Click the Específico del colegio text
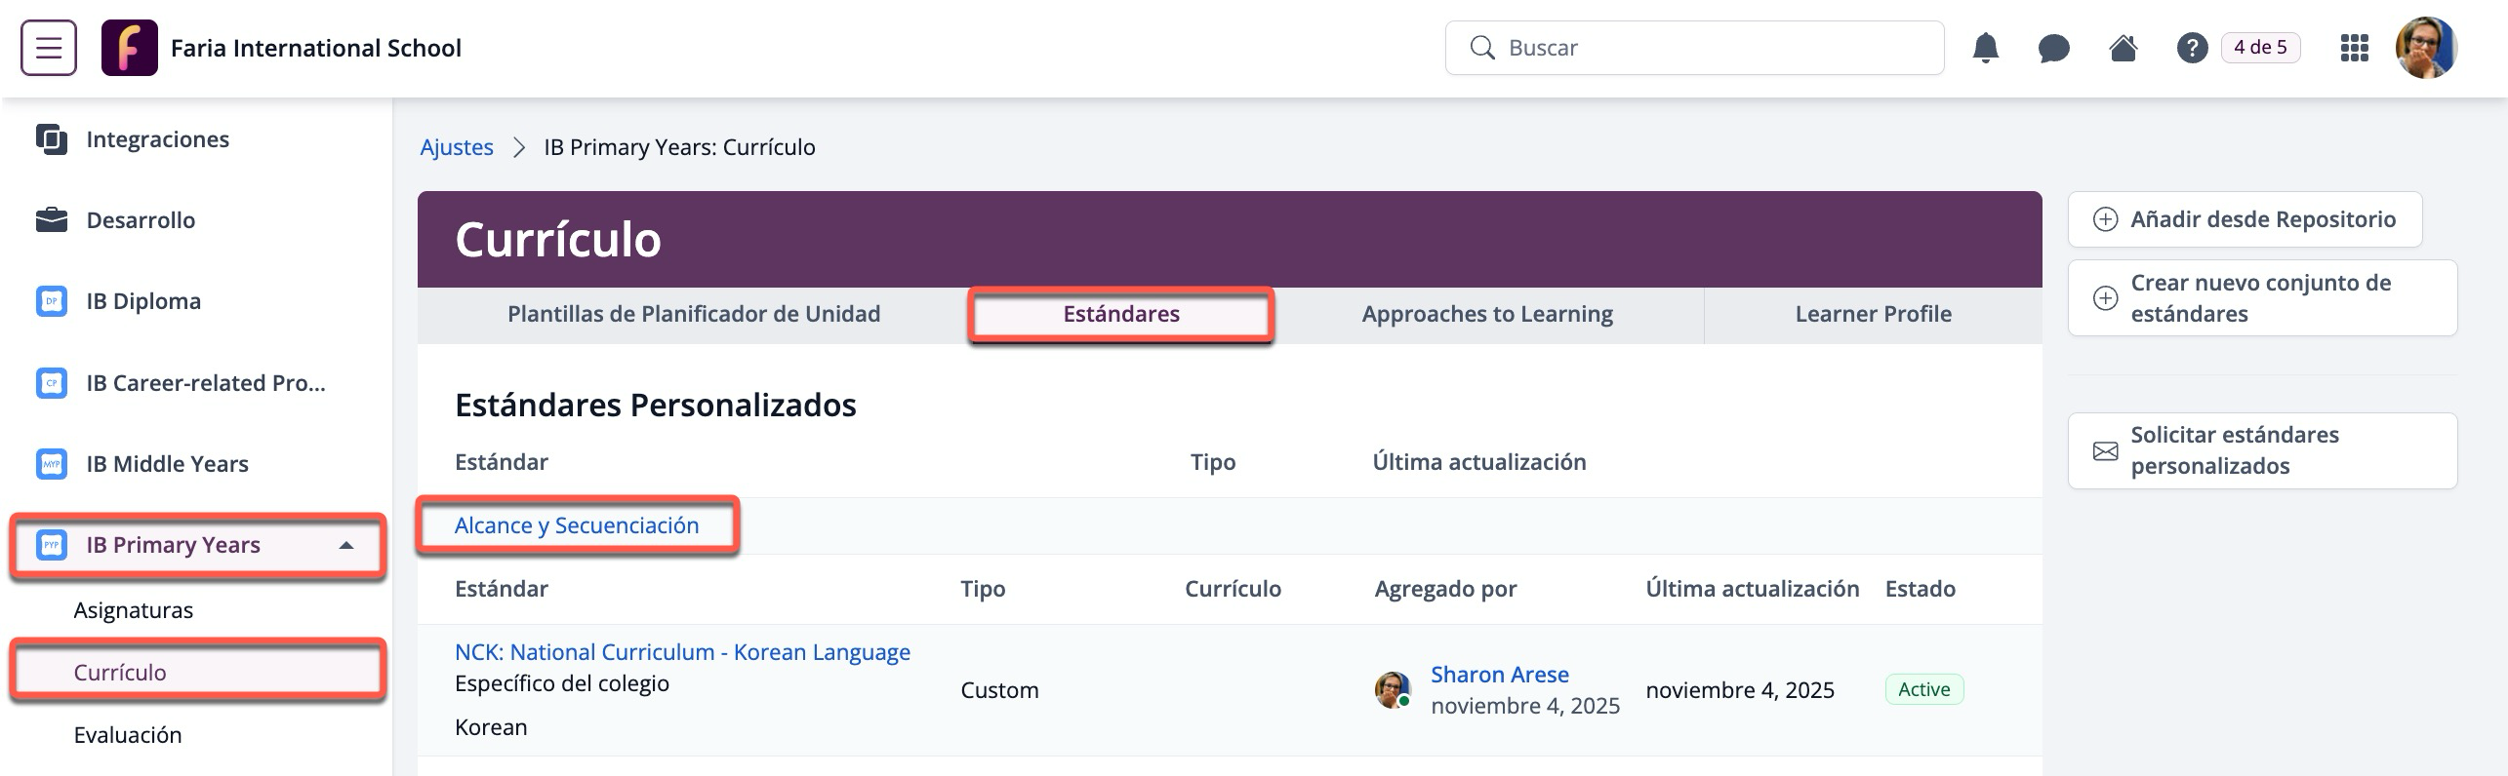 click(562, 683)
